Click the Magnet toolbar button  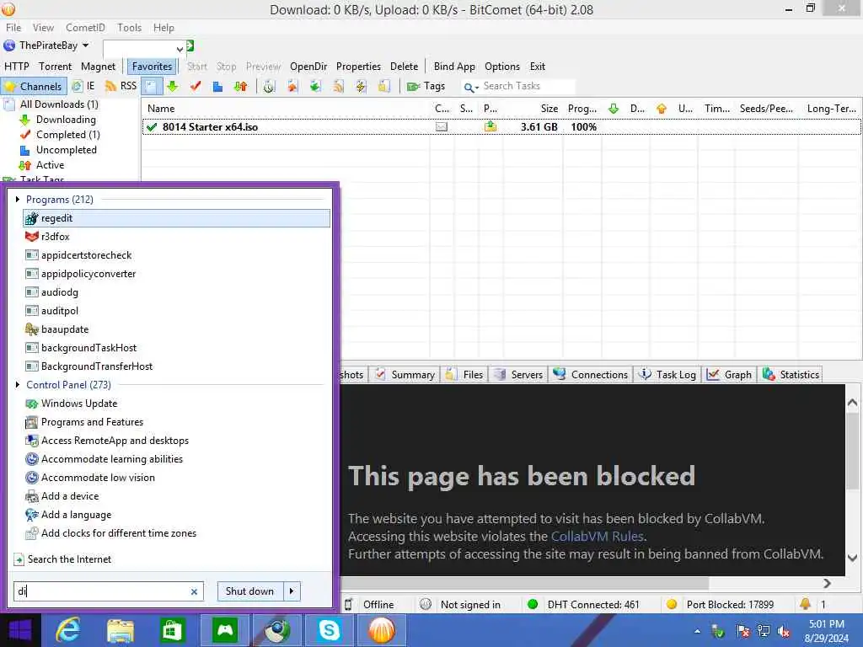point(98,67)
